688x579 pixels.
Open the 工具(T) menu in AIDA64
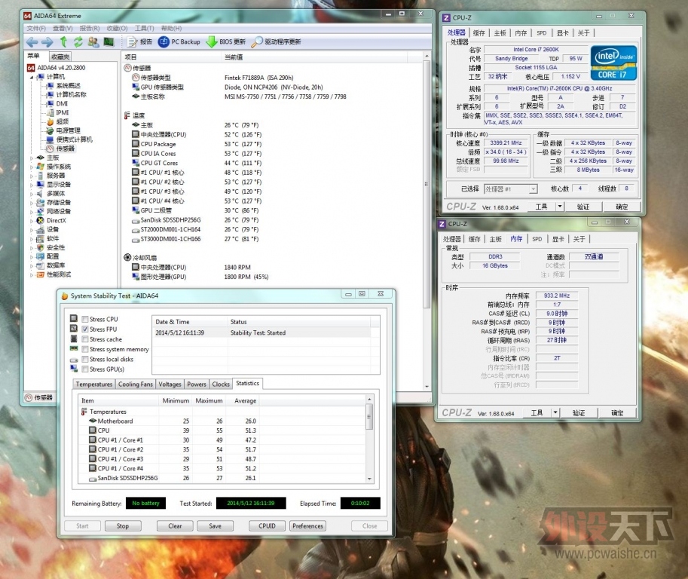145,28
